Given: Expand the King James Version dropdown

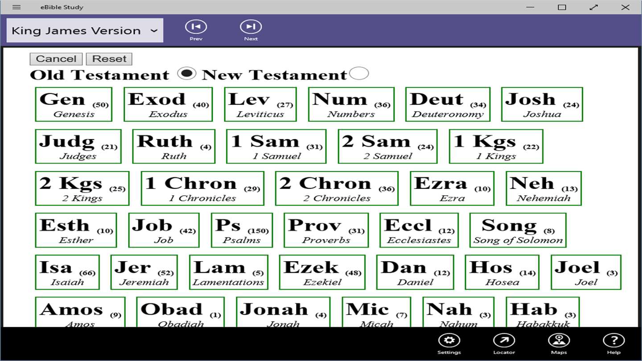Looking at the screenshot, I should pos(85,30).
